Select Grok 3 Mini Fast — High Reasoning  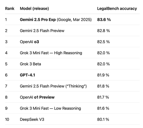pos(51,53)
